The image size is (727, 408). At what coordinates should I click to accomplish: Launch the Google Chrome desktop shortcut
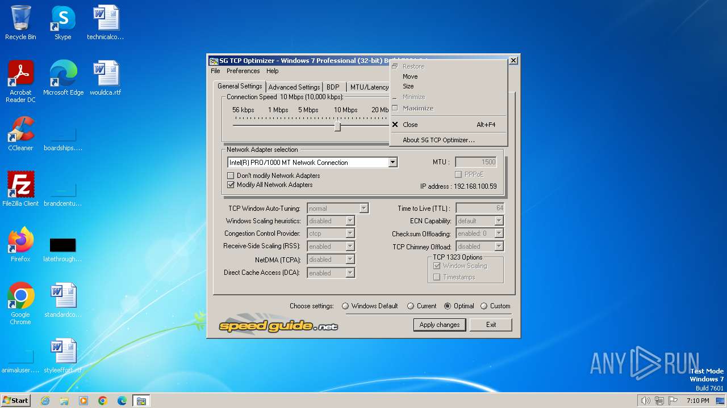tap(20, 304)
